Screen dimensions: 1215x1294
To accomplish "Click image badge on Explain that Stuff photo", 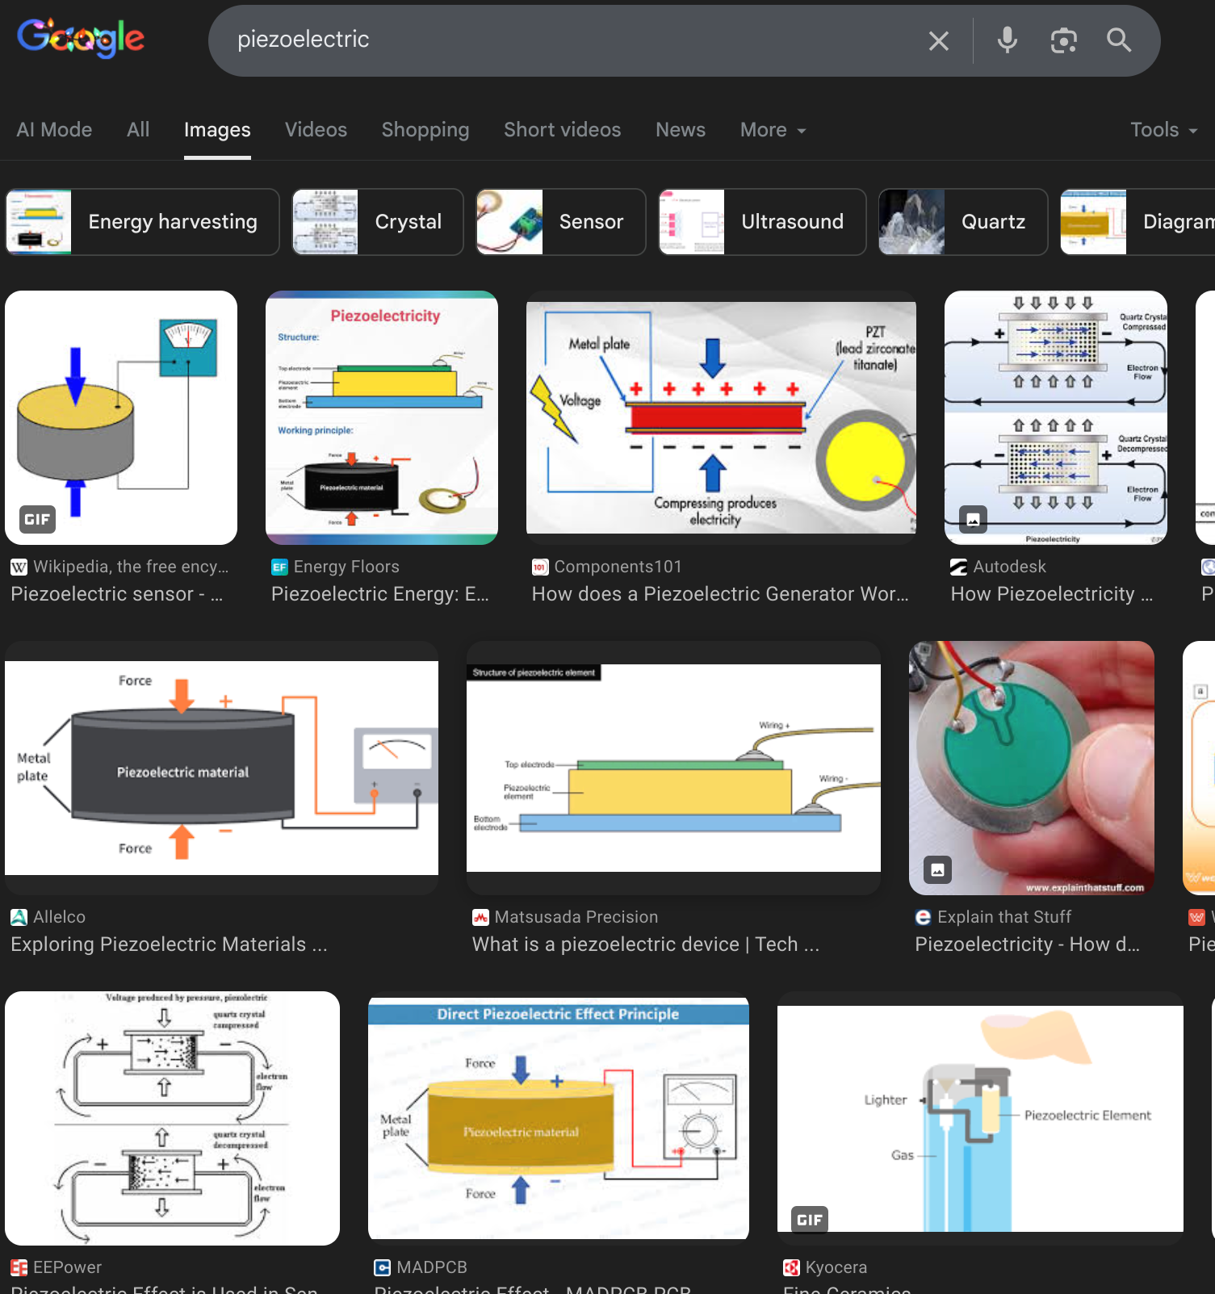I will (937, 869).
